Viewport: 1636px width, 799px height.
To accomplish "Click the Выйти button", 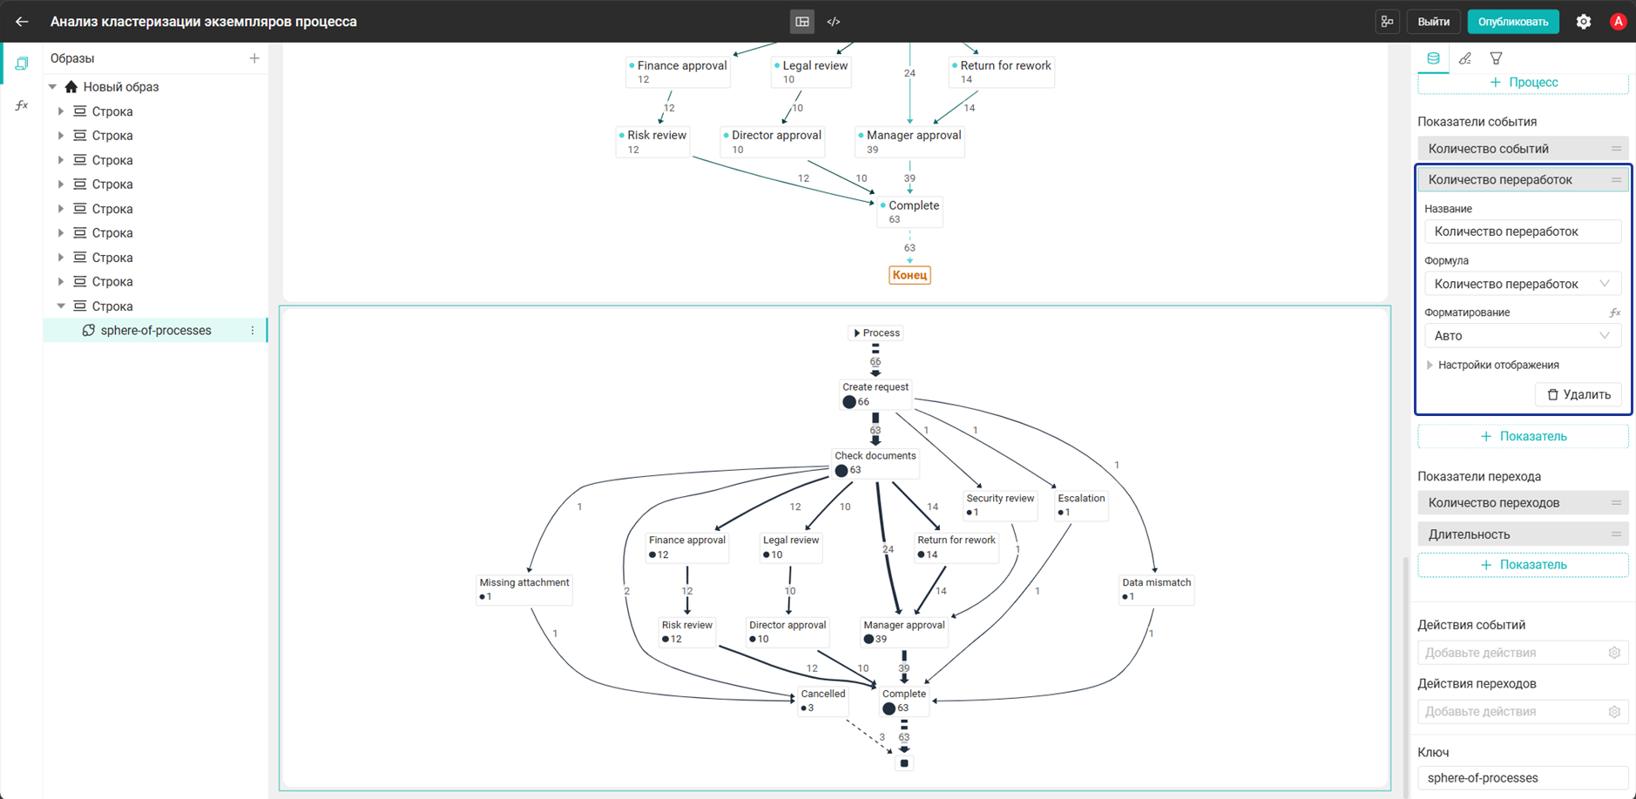I will (1433, 22).
